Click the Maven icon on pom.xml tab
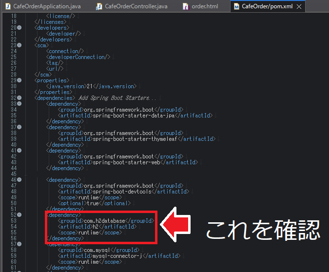The width and height of the screenshot is (329, 272). 236,7
